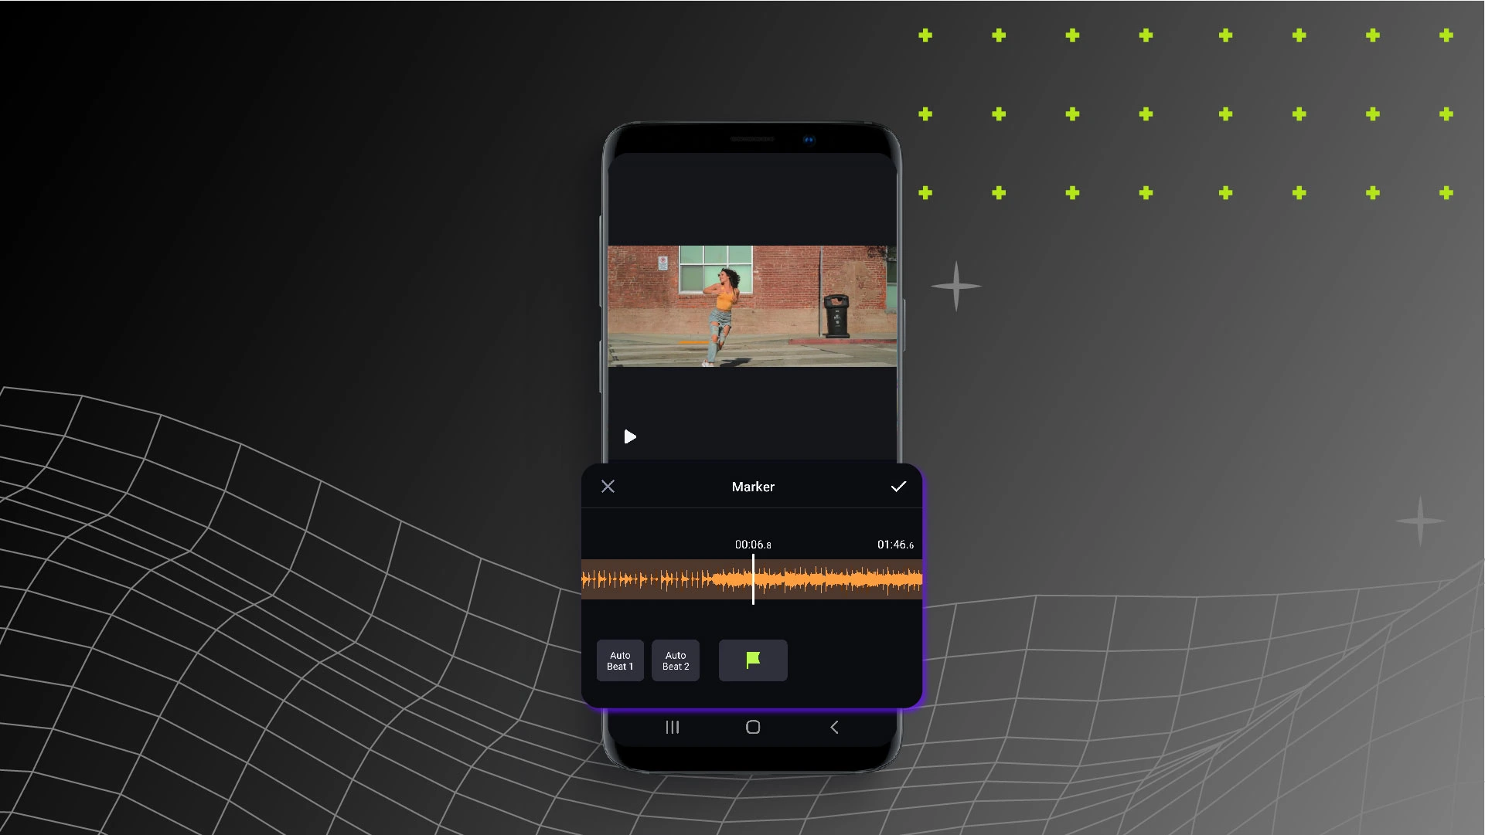Confirm marker placement with checkmark
The height and width of the screenshot is (835, 1485).
point(897,487)
